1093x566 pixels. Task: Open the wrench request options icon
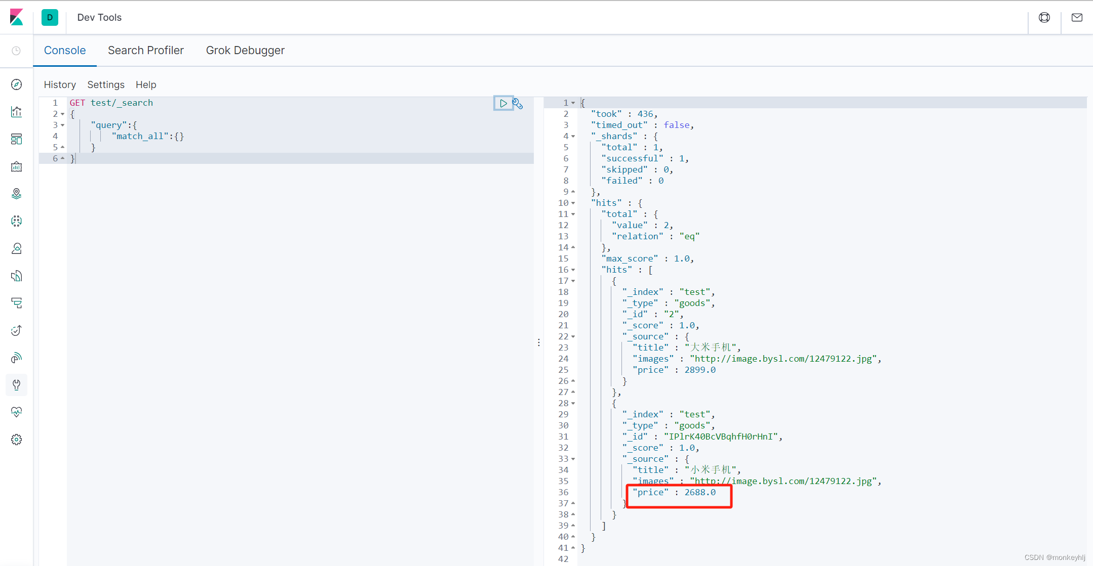(x=517, y=103)
